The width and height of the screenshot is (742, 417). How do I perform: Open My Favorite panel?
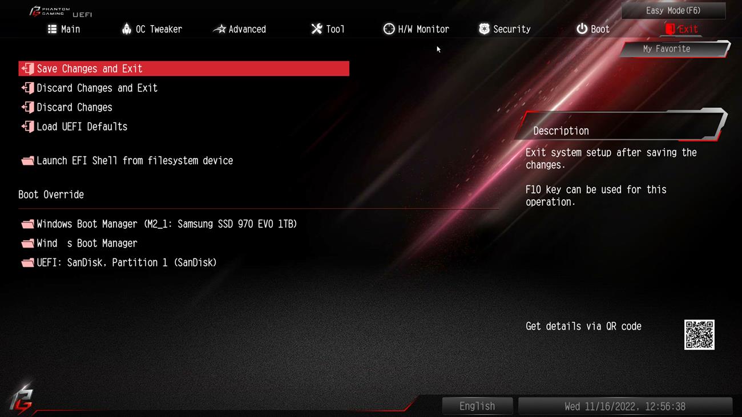point(674,49)
